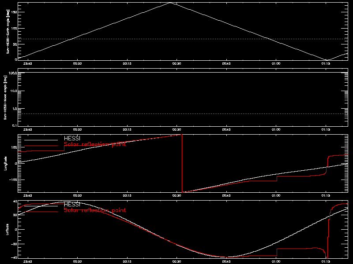Click the 100.0 tick label on Sun-HESSI-Noon plot
353x264 pixels.
click(13, 73)
